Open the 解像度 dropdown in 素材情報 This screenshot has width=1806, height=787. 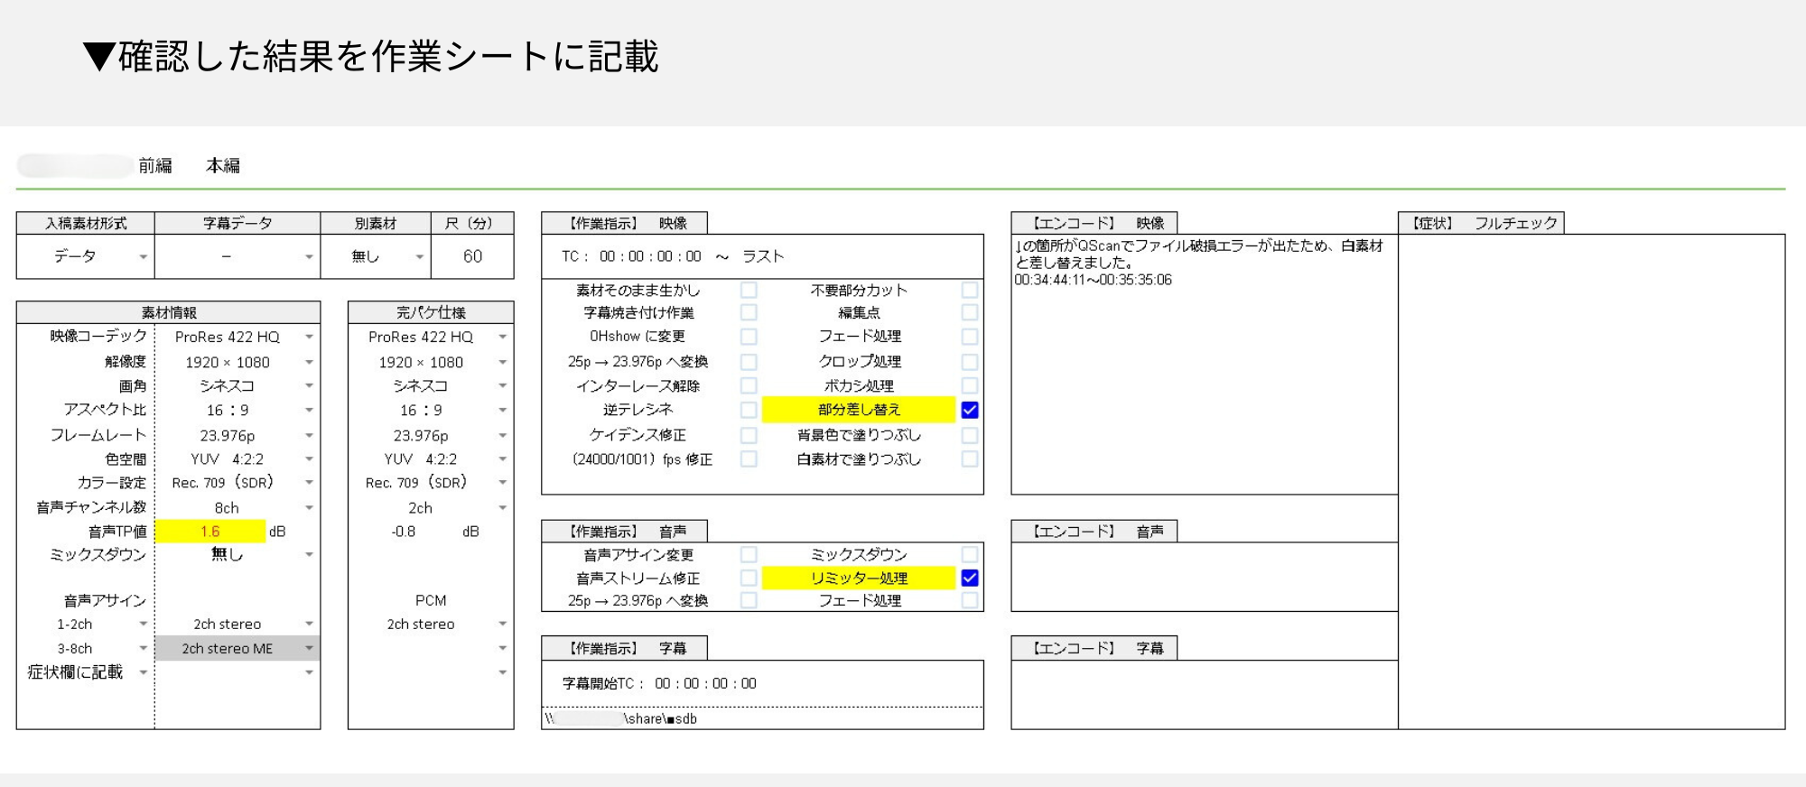coord(309,362)
